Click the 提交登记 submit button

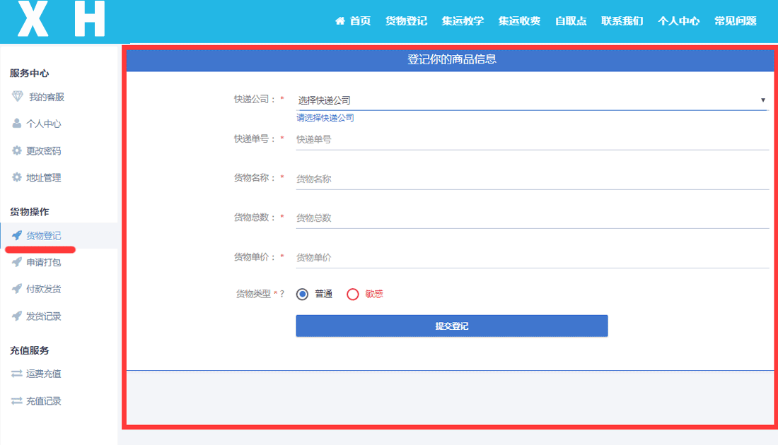point(451,326)
